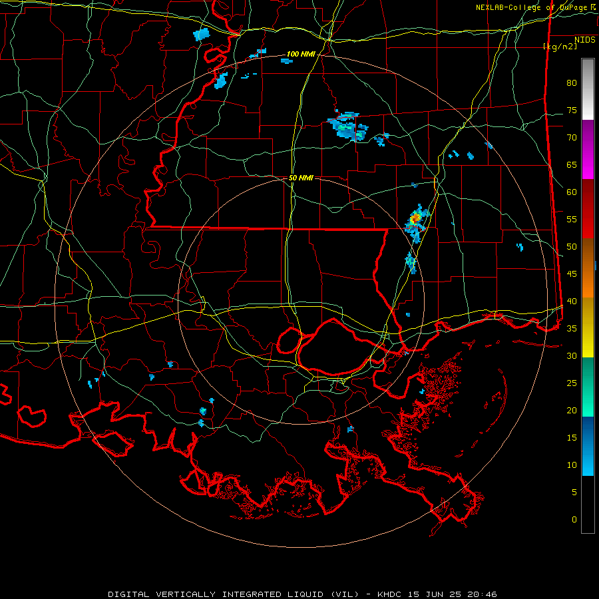Screen dimensions: 599x599
Task: Click the 55 value on the color scale
Action: click(x=572, y=220)
